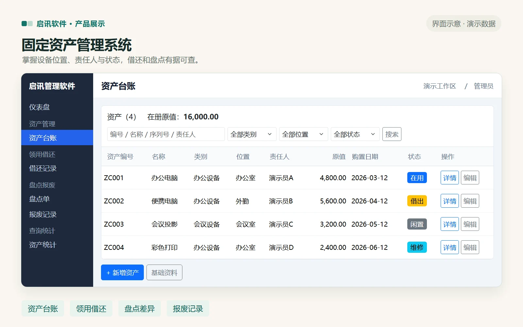Select 资产台账 in the sidebar
523x327 pixels.
point(57,138)
